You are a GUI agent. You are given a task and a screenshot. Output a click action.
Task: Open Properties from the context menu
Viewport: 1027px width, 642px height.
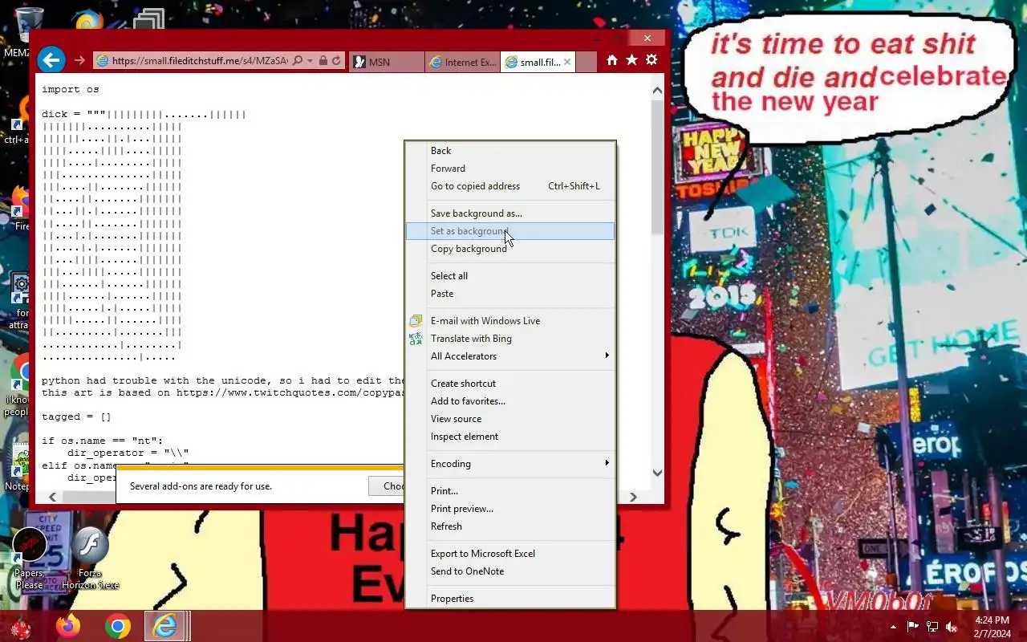510,599
